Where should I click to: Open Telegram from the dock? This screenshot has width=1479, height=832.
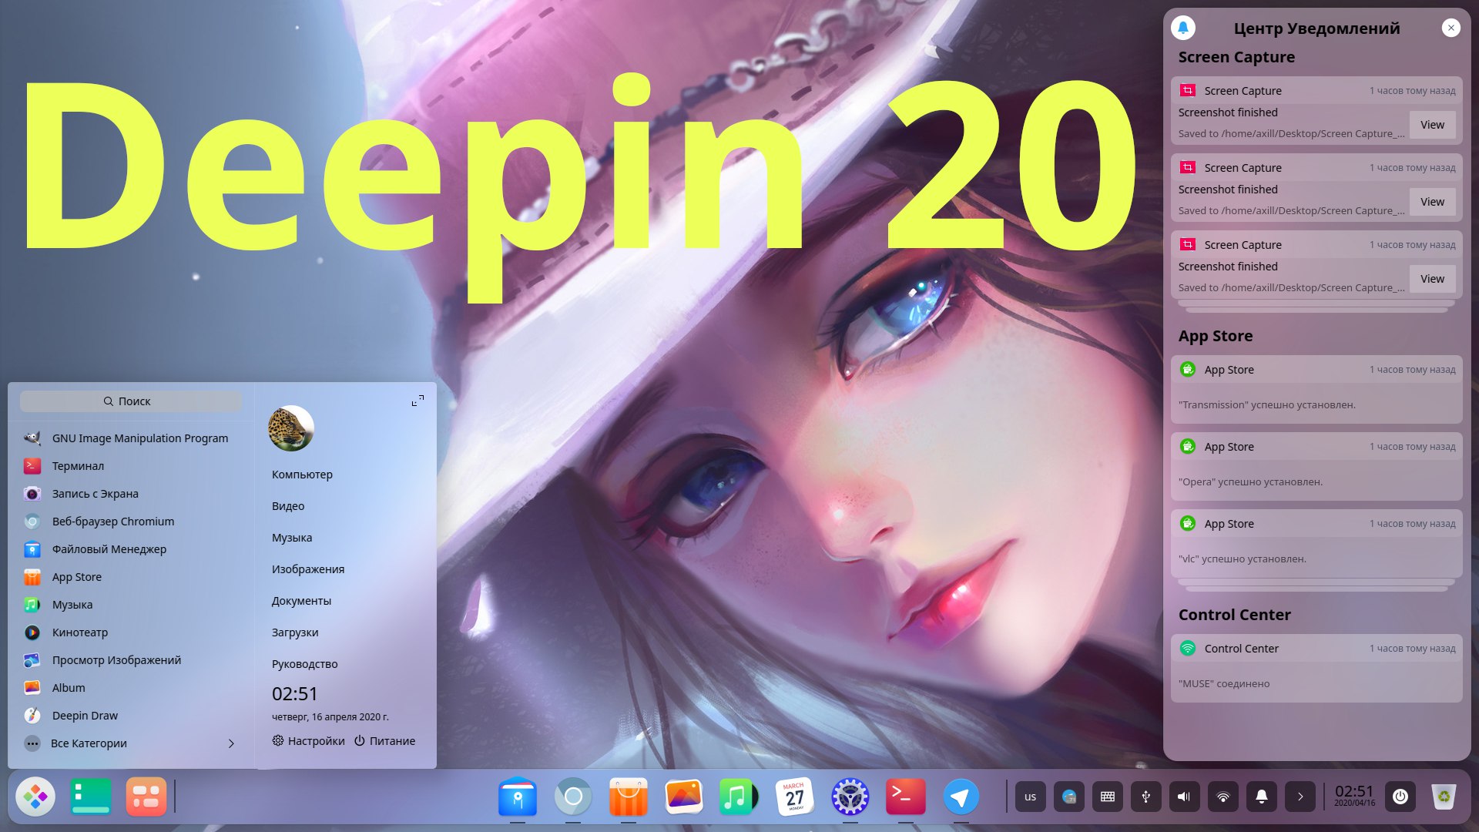click(961, 797)
